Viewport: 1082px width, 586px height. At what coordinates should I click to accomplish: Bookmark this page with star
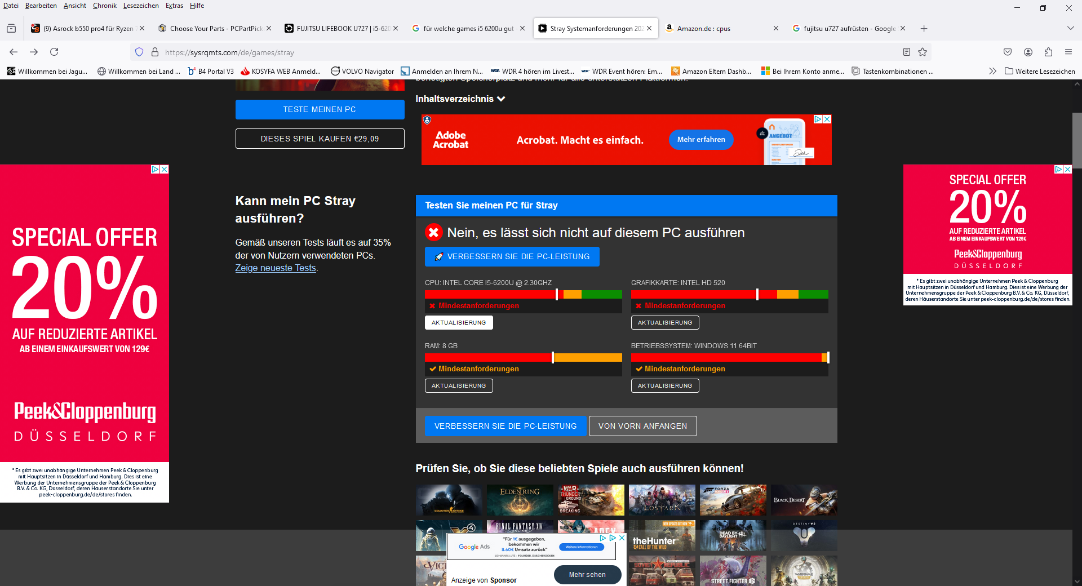coord(923,52)
